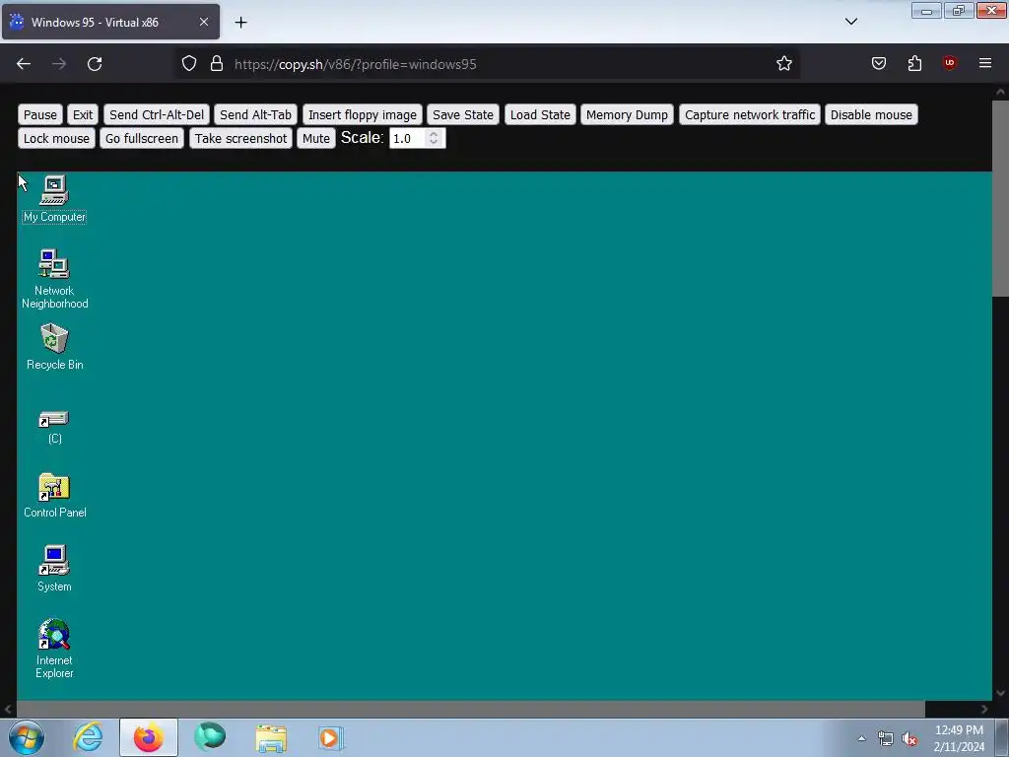Viewport: 1009px width, 757px height.
Task: Select the Network Neighborhood desktop icon
Action: point(54,278)
